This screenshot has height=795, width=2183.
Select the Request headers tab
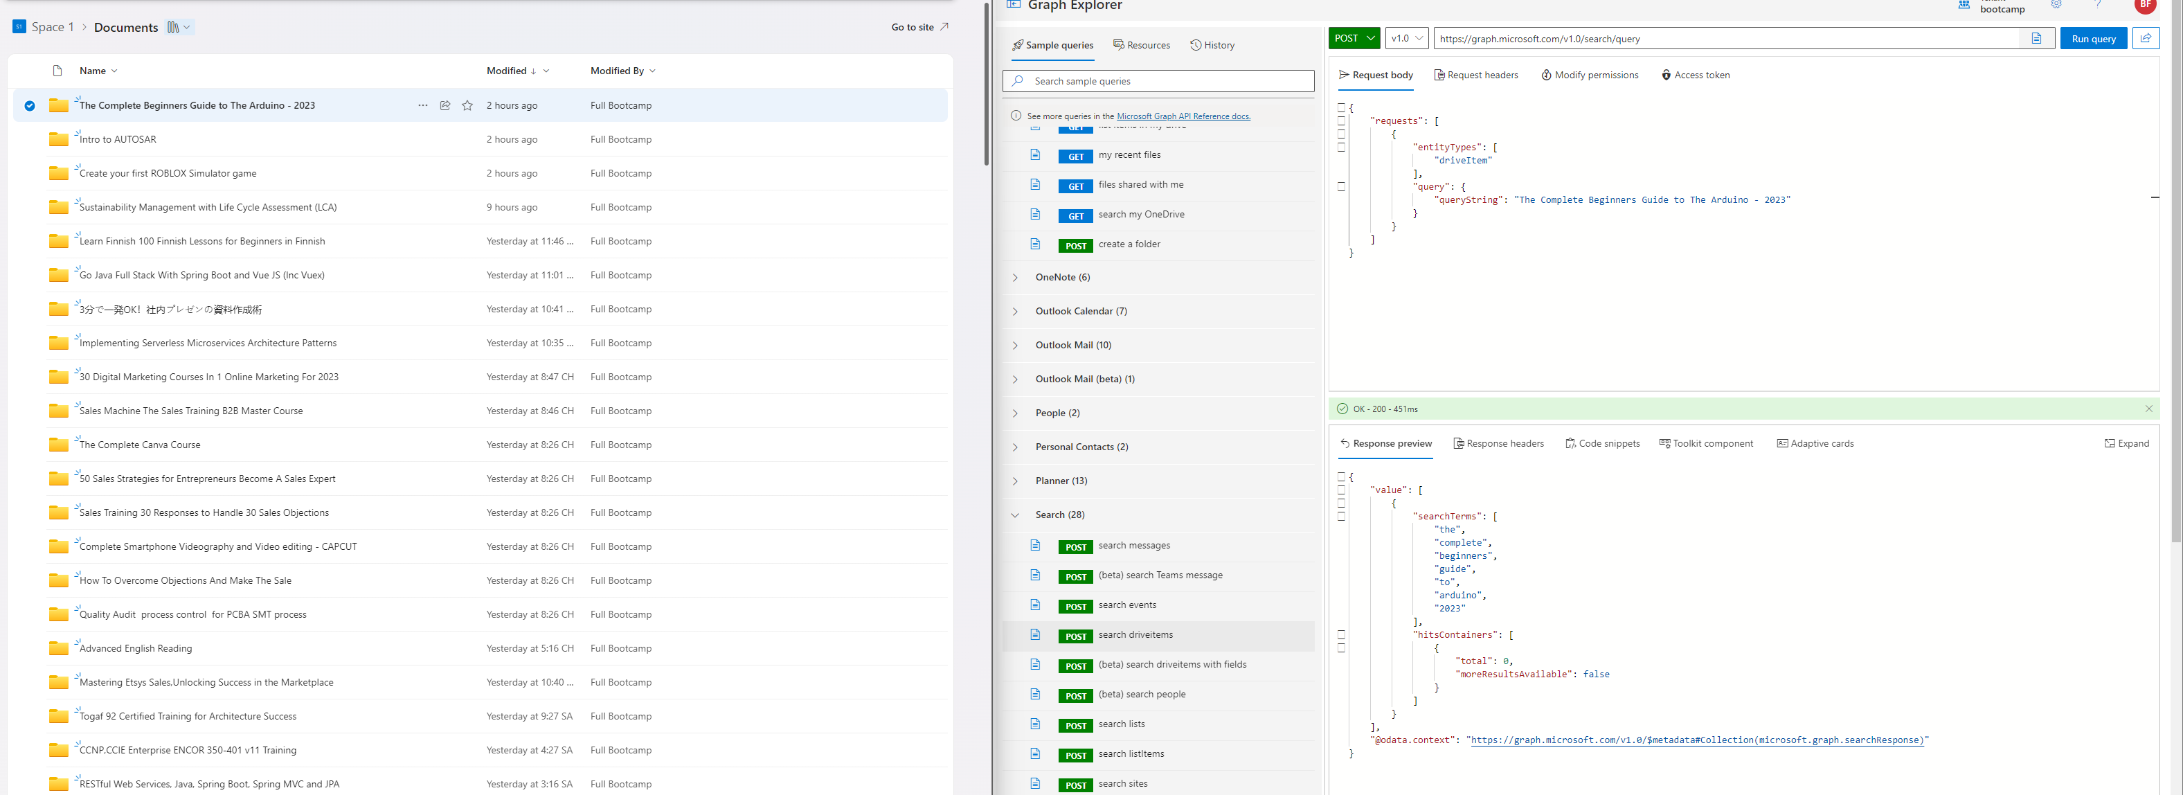click(x=1476, y=75)
